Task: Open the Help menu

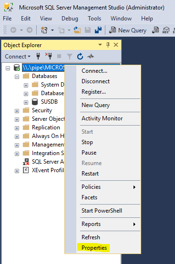Action: pyautogui.click(x=147, y=19)
